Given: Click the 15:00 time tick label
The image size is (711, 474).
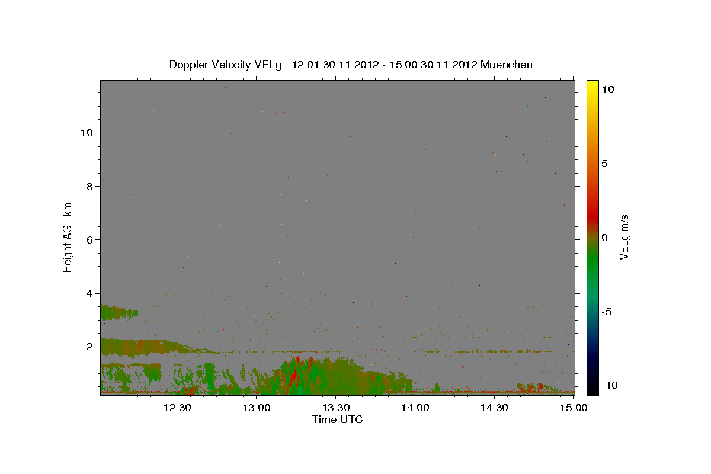Looking at the screenshot, I should (x=574, y=408).
